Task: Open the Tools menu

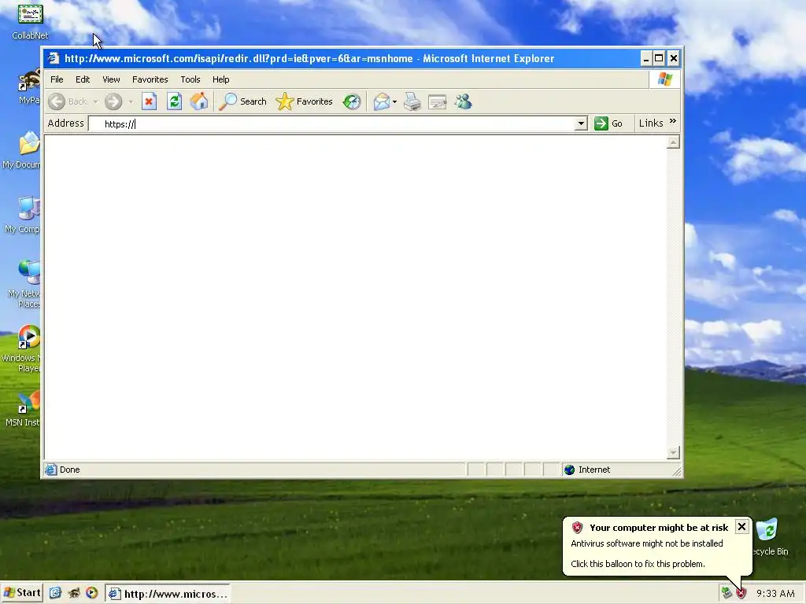Action: (x=190, y=79)
